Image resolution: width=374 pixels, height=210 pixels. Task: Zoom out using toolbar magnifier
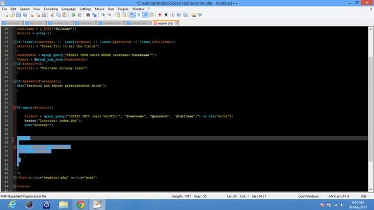point(109,15)
